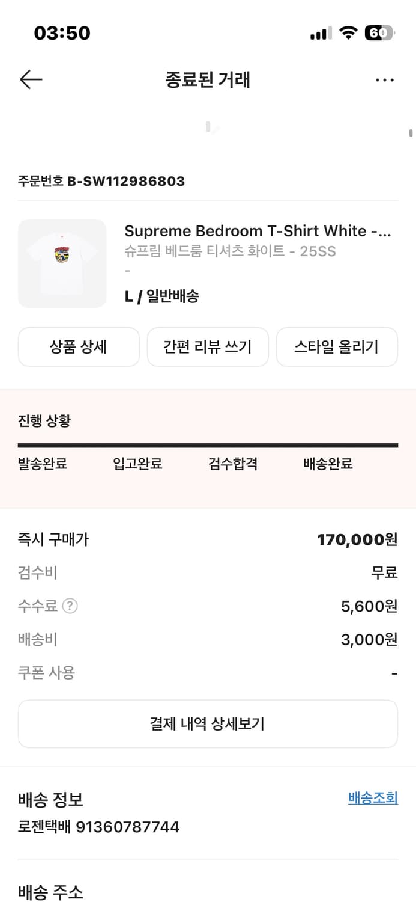Tap the question mark beside 수수료
Screen dimensions: 416x902
tap(70, 606)
